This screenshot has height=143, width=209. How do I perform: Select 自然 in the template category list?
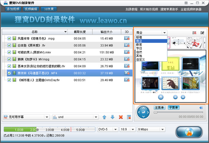point(151,52)
